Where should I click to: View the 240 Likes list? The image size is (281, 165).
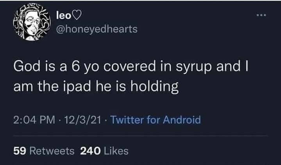104,151
